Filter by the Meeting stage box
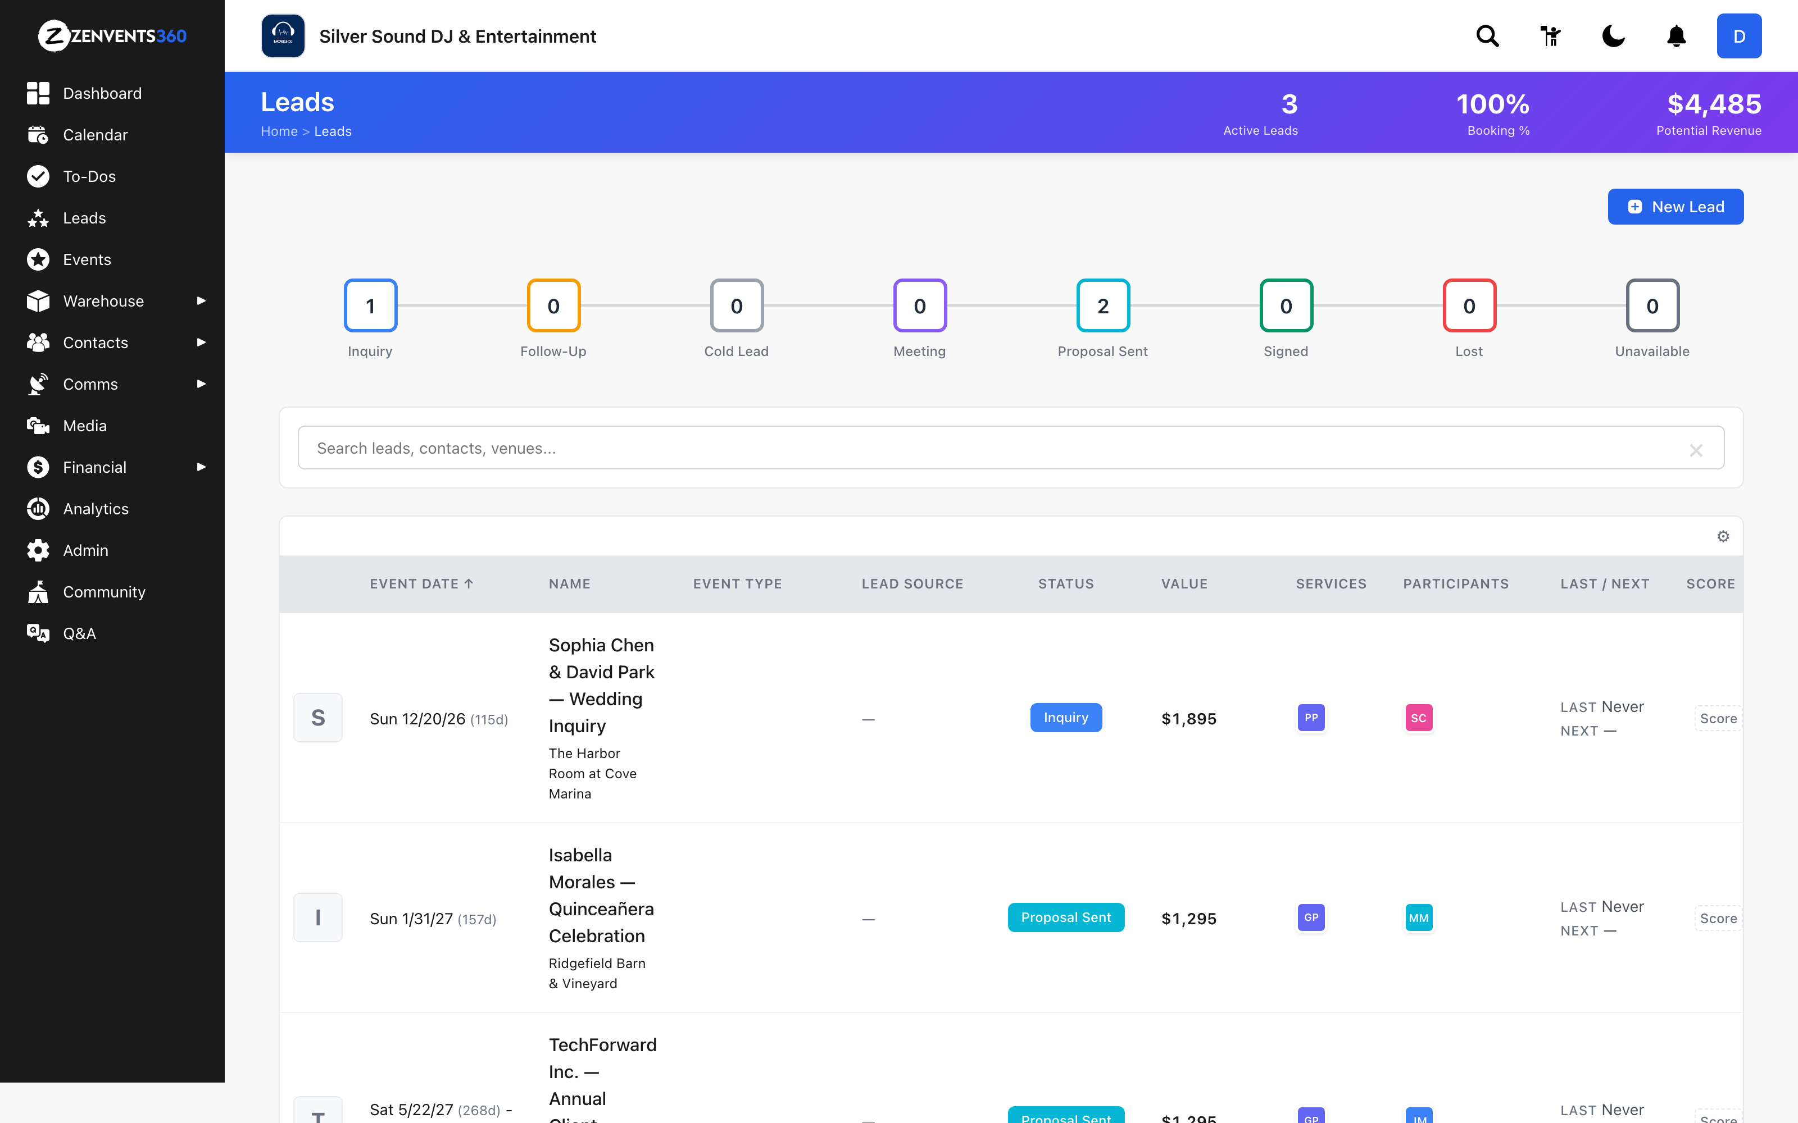 tap(920, 305)
